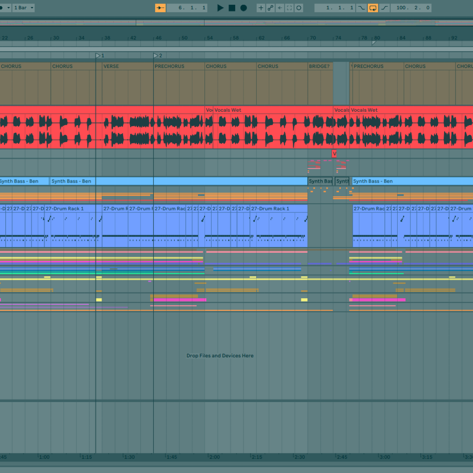Click the Re-enable Automation arrow icon
This screenshot has width=473, height=473.
pyautogui.click(x=280, y=8)
